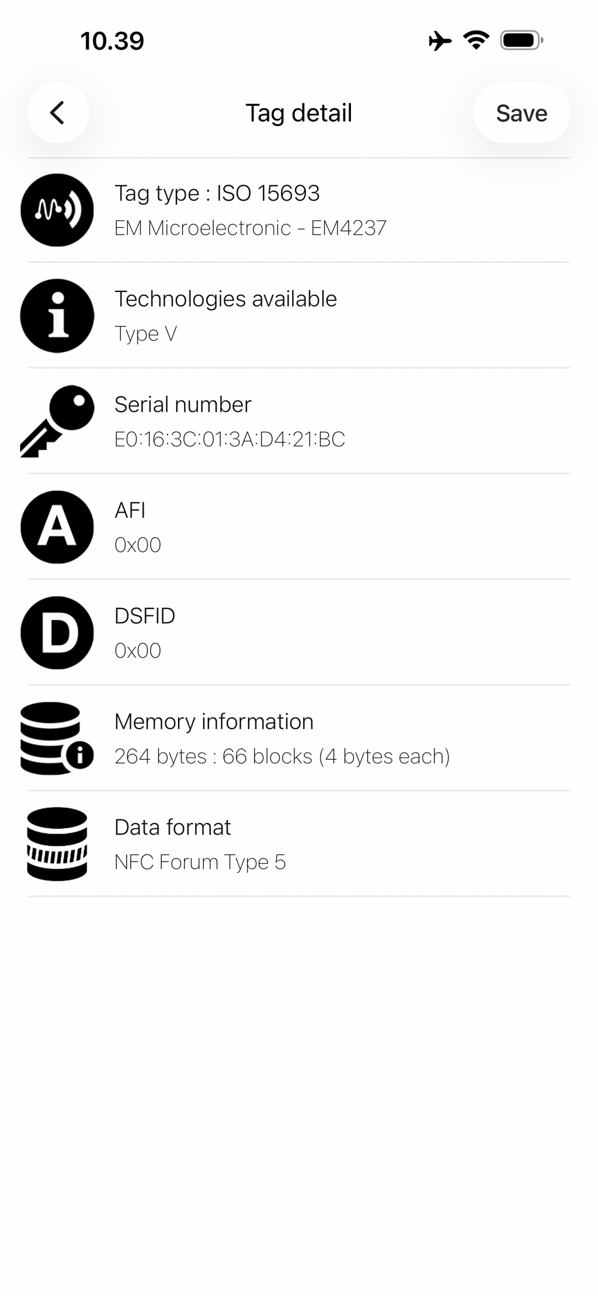Tap the circled A icon for AFI
The image size is (598, 1296).
[x=57, y=527]
